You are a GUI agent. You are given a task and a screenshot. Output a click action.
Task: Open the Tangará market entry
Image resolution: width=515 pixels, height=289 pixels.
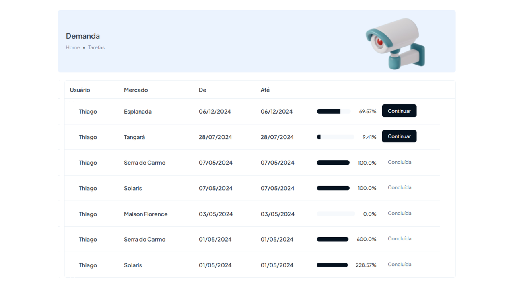click(x=134, y=137)
